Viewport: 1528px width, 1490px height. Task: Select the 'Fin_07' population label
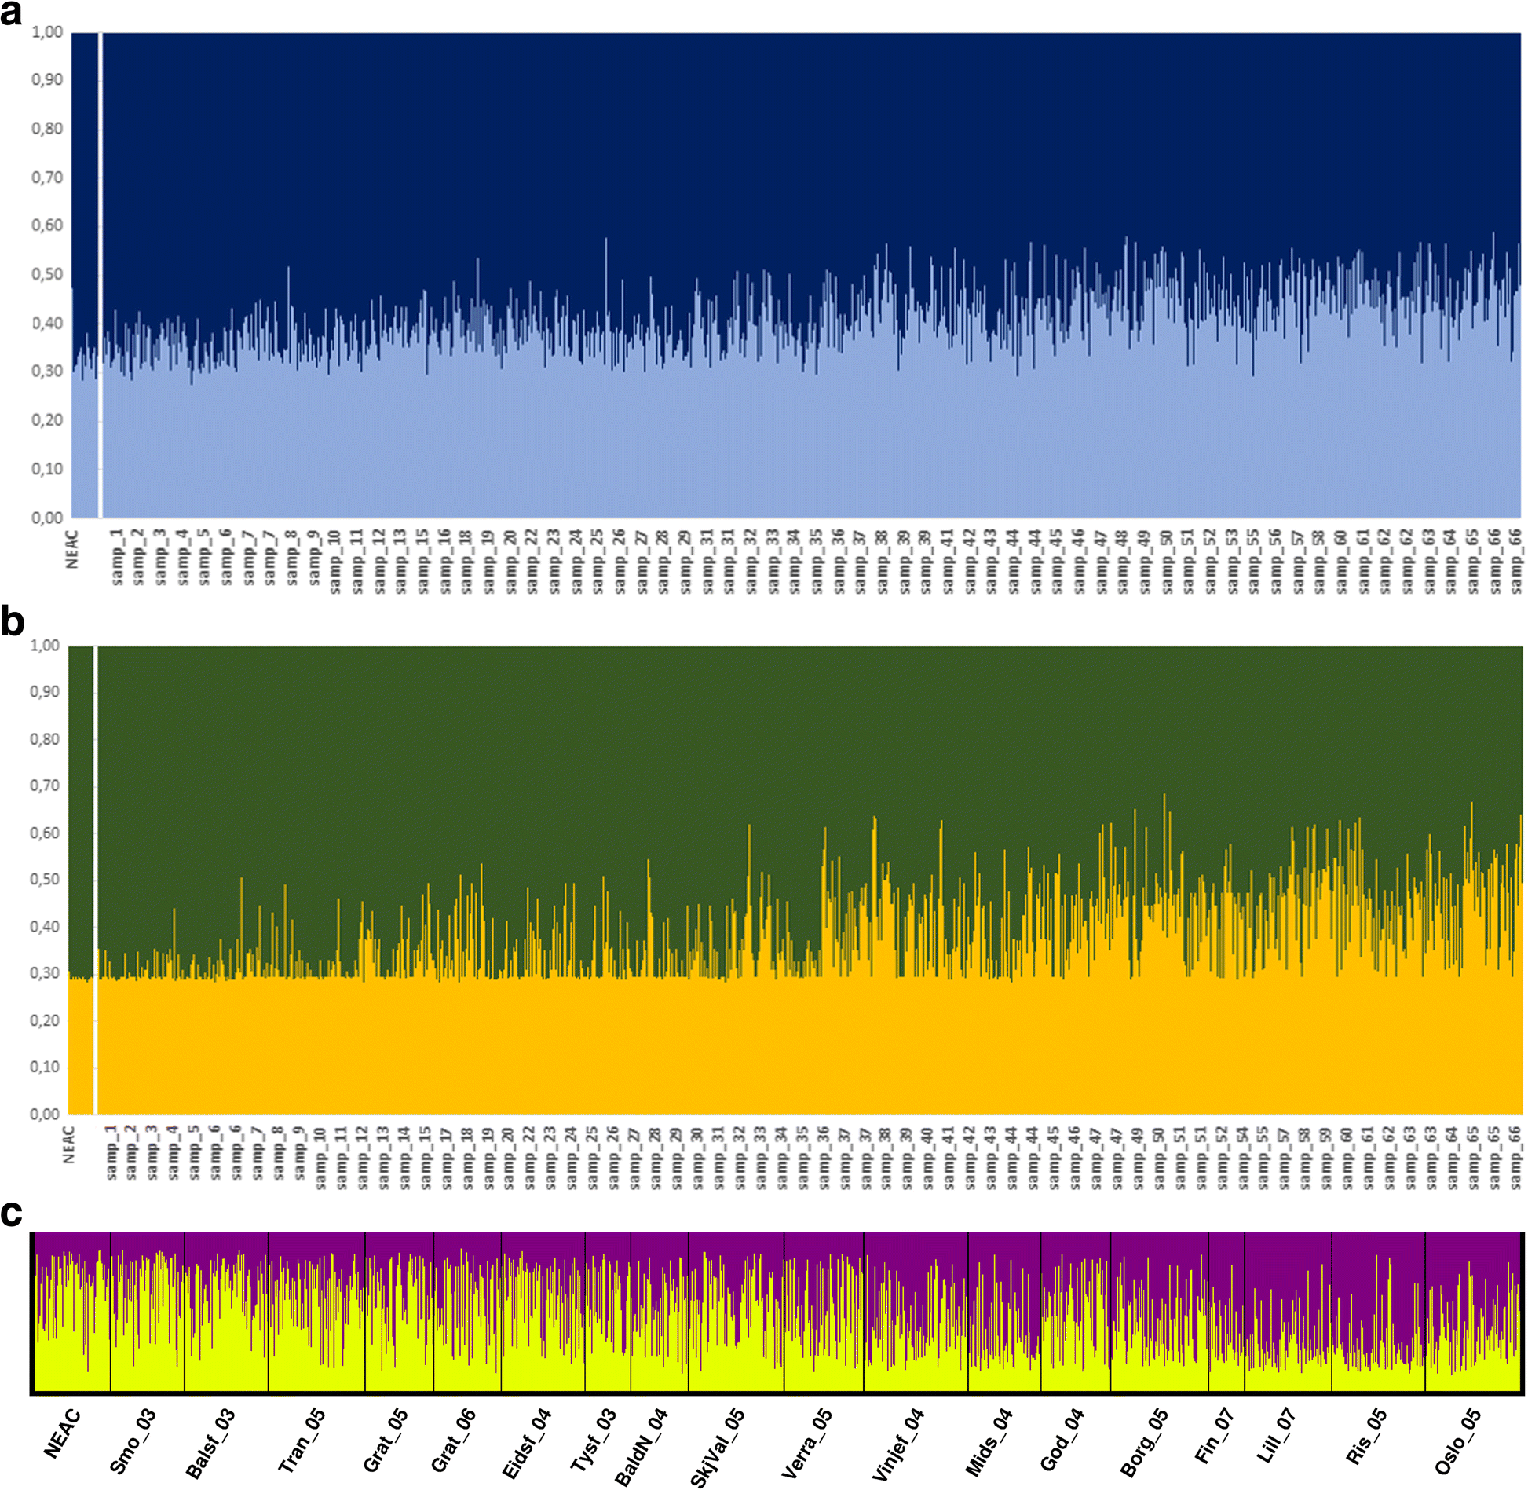pos(1215,1437)
